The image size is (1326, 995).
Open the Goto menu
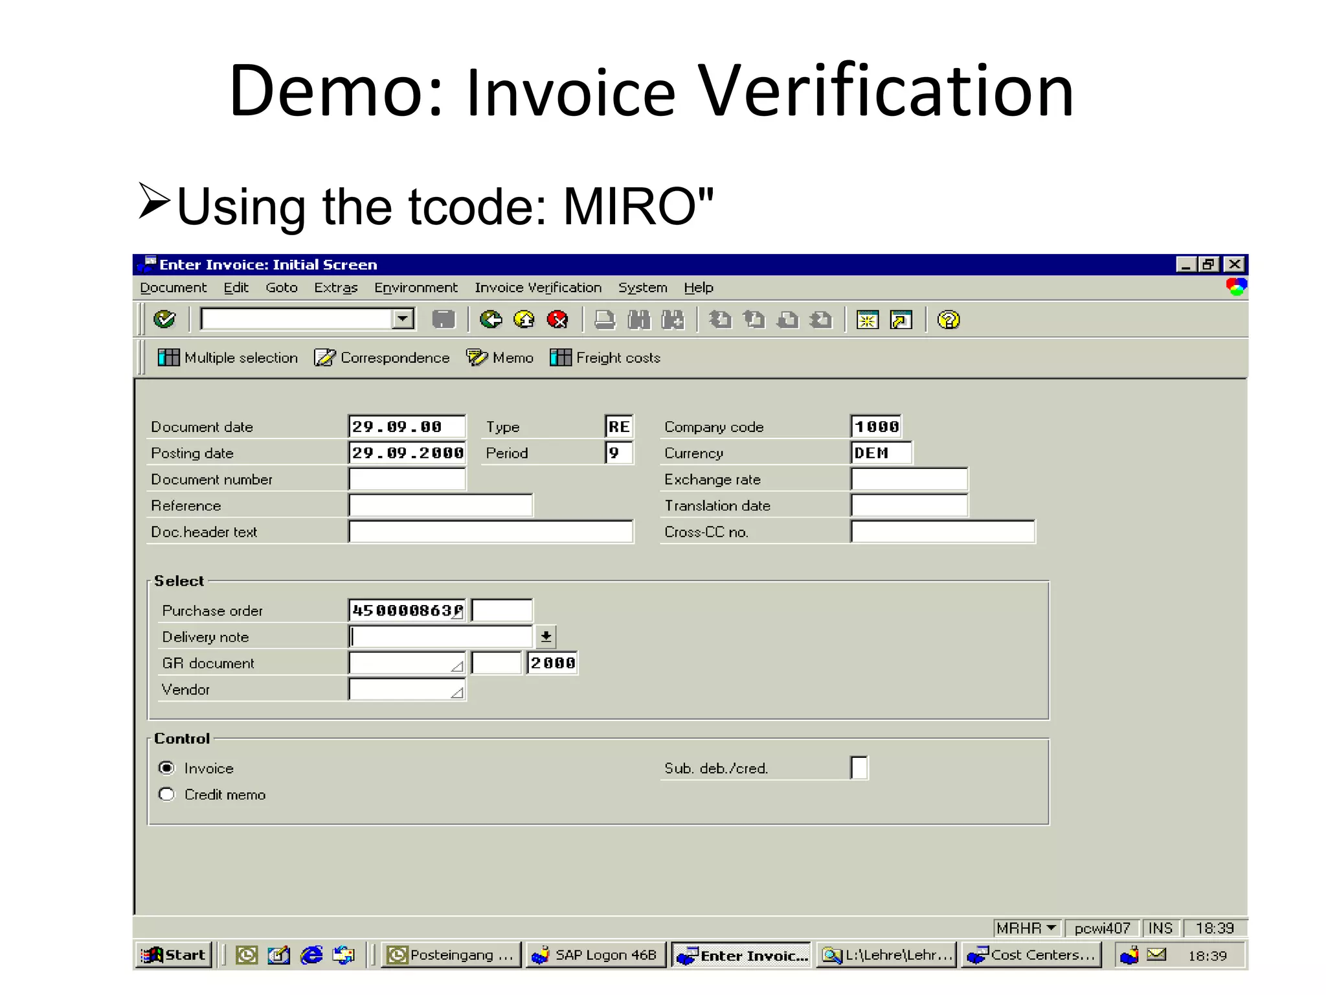pos(282,288)
